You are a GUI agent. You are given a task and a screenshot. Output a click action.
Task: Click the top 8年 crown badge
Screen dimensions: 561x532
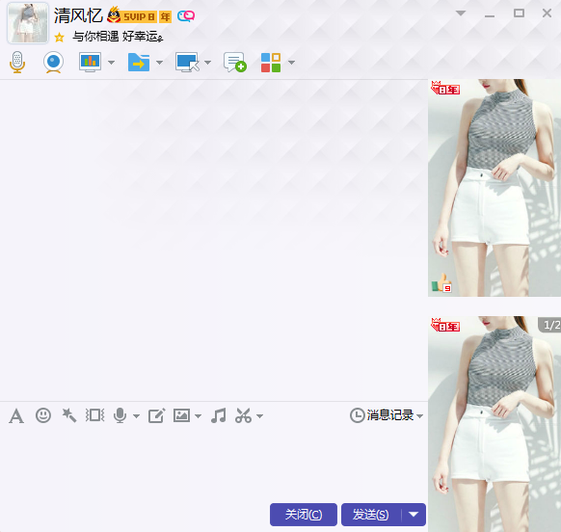pyautogui.click(x=445, y=88)
